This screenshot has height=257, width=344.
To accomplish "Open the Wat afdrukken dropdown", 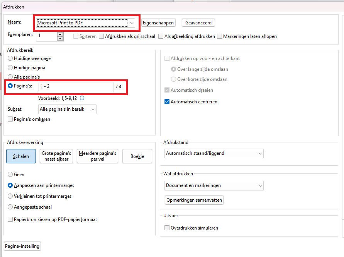I will coord(214,185).
